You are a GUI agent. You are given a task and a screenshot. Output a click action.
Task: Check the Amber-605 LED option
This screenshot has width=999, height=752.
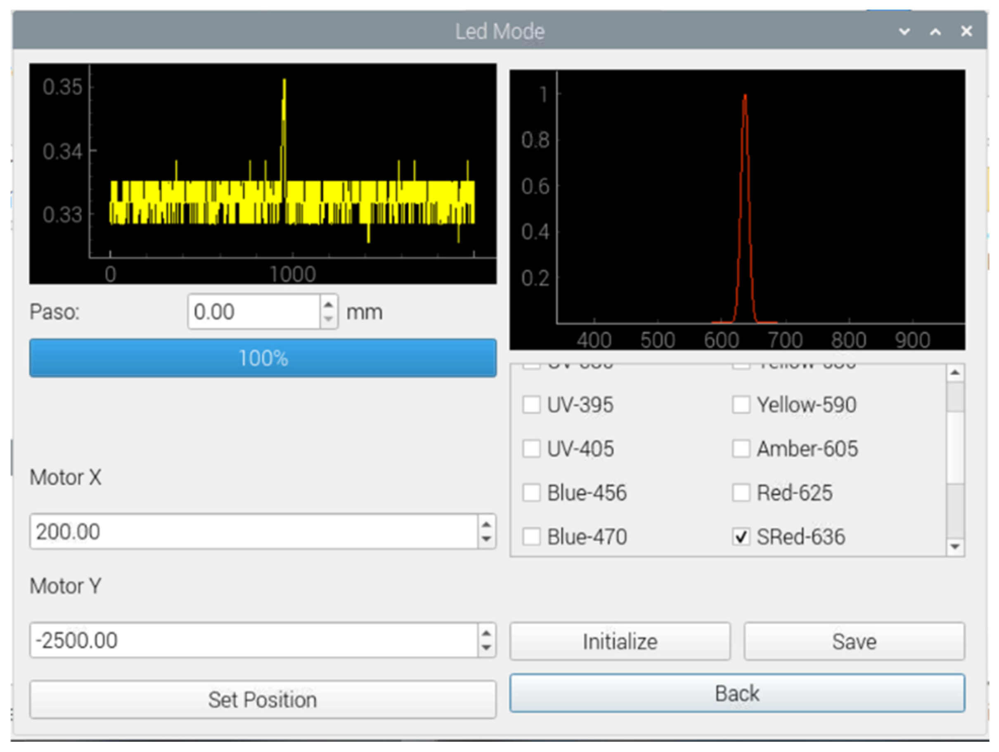(741, 449)
